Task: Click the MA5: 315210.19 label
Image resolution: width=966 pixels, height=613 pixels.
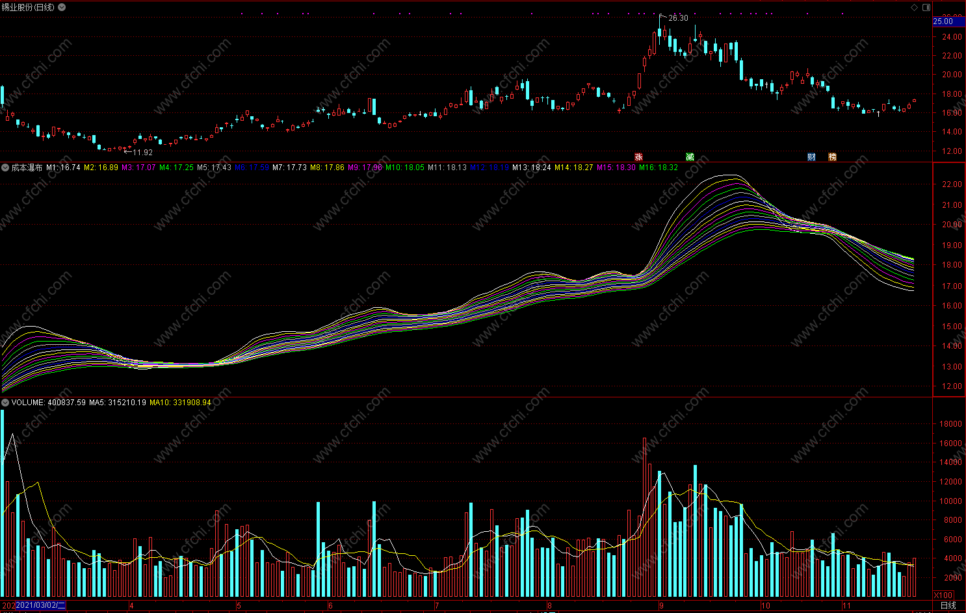Action: click(118, 403)
